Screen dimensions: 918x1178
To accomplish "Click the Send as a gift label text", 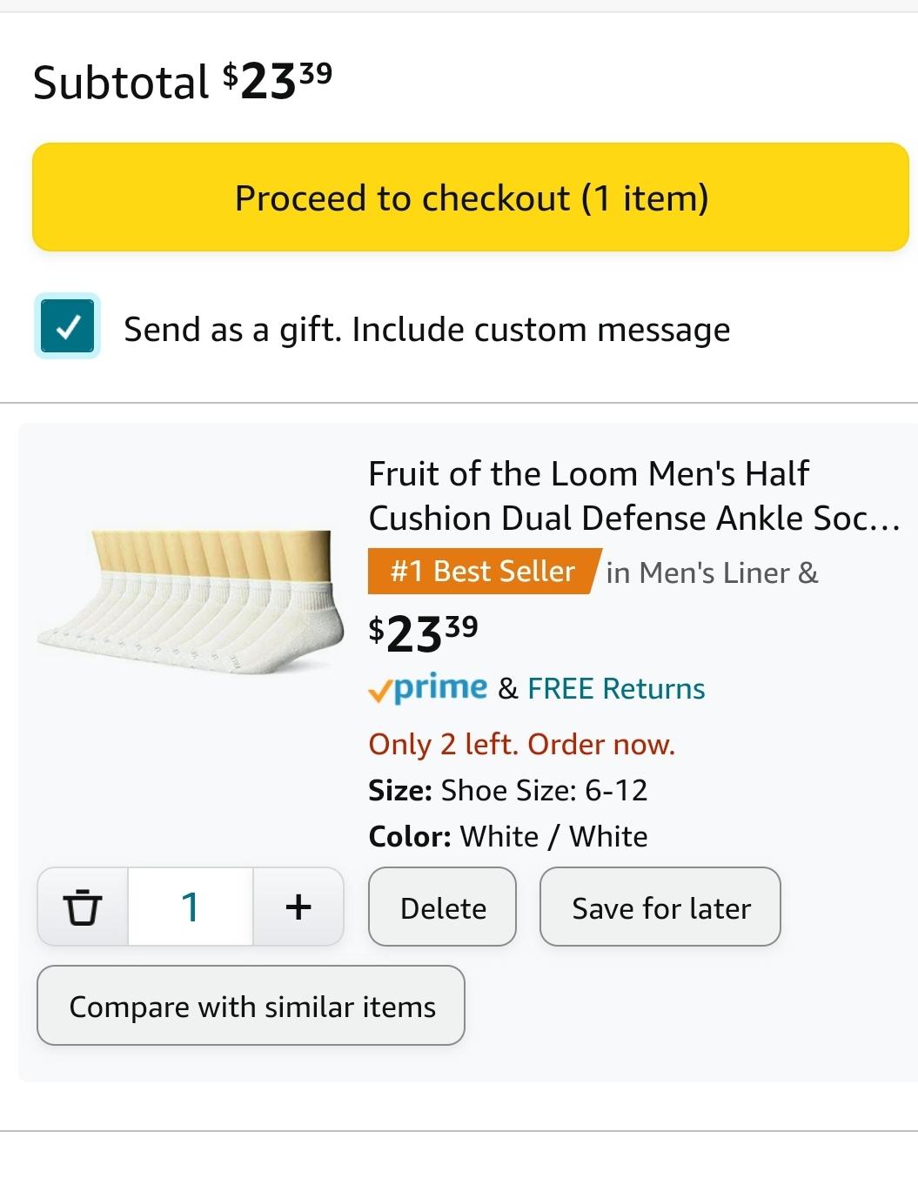I will point(427,330).
